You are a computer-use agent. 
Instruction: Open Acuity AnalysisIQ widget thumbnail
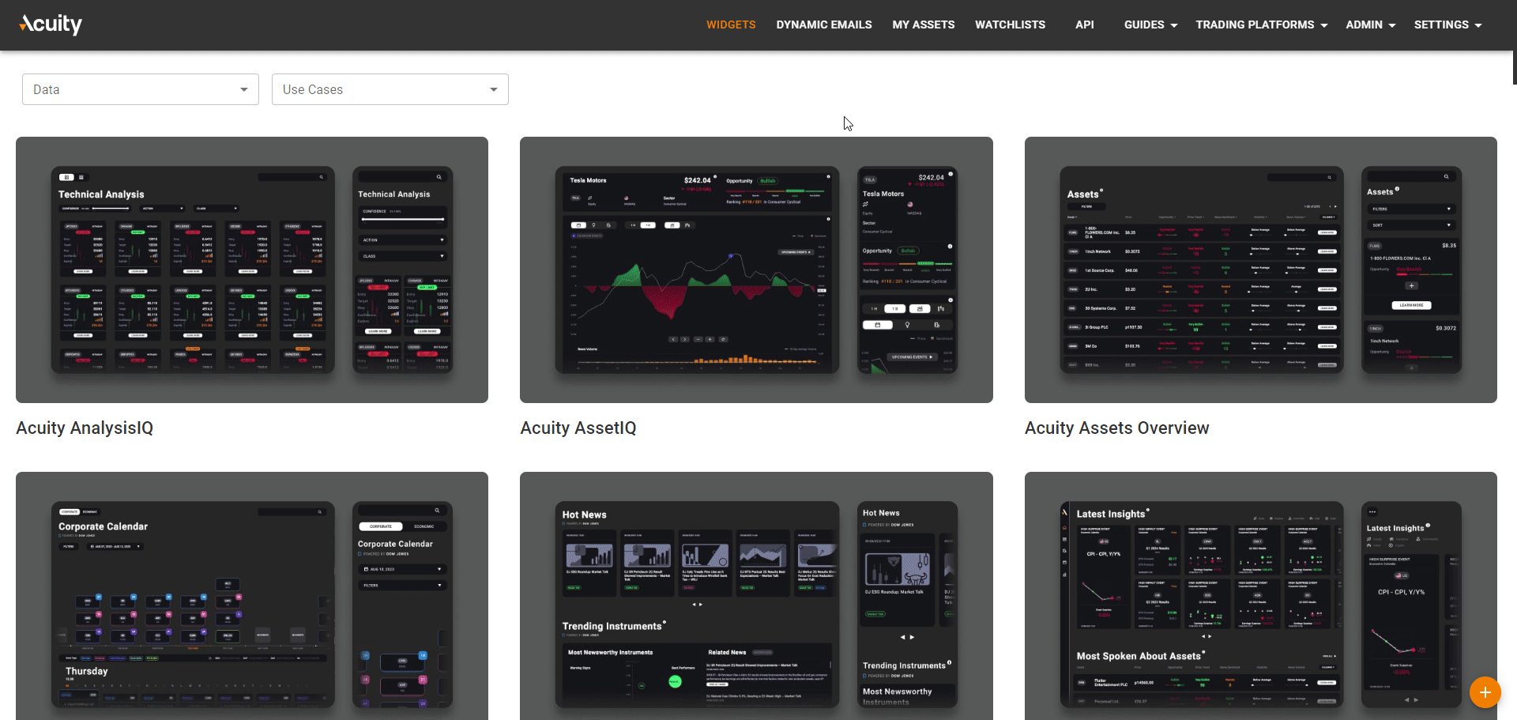252,270
